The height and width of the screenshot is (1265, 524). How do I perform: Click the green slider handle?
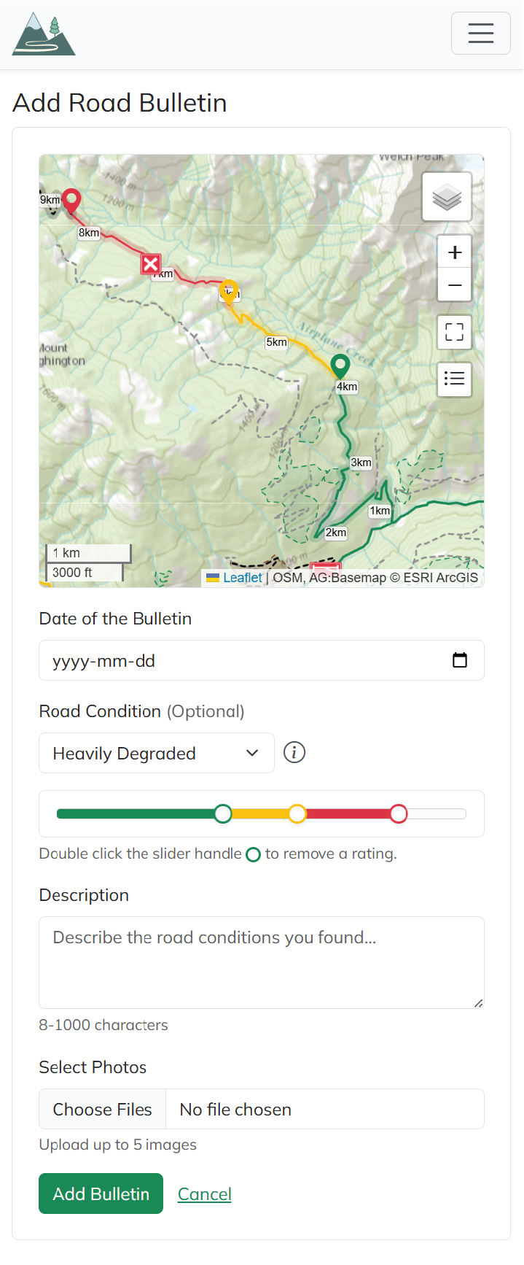(223, 813)
